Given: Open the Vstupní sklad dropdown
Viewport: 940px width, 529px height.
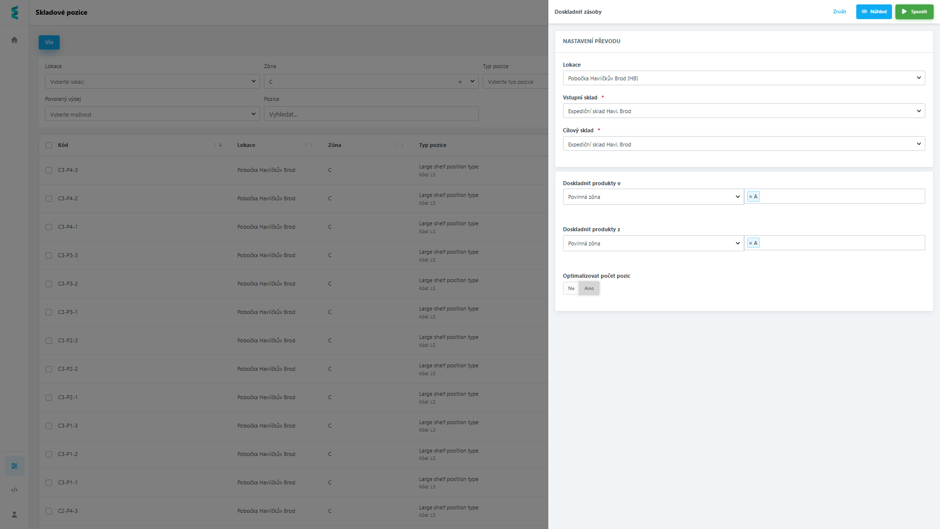Looking at the screenshot, I should [743, 111].
